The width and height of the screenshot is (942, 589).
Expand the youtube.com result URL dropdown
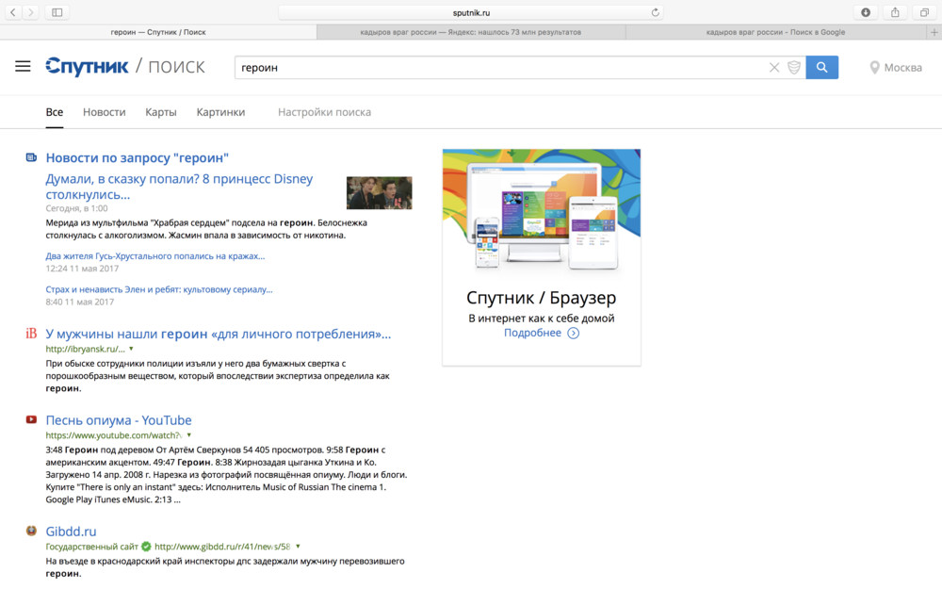(188, 435)
